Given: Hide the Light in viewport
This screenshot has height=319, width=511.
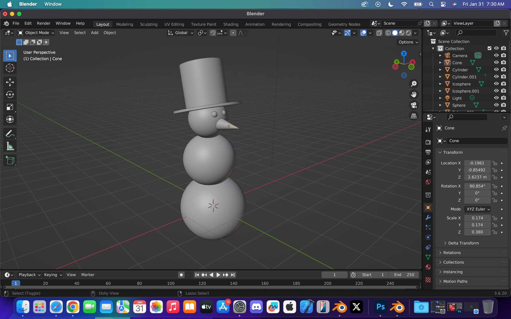Looking at the screenshot, I should point(496,98).
